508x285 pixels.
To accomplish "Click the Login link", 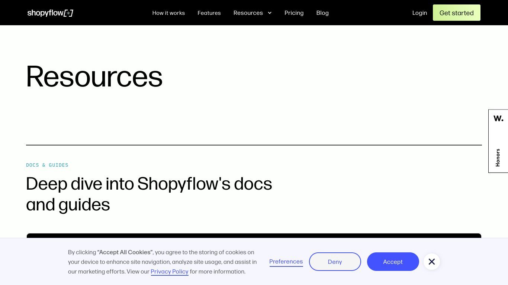I will tap(419, 13).
